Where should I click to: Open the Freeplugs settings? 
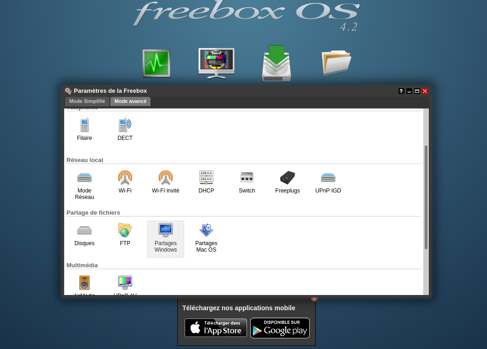click(288, 182)
